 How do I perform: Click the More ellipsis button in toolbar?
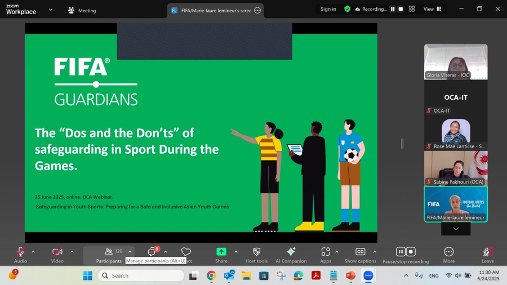click(448, 252)
